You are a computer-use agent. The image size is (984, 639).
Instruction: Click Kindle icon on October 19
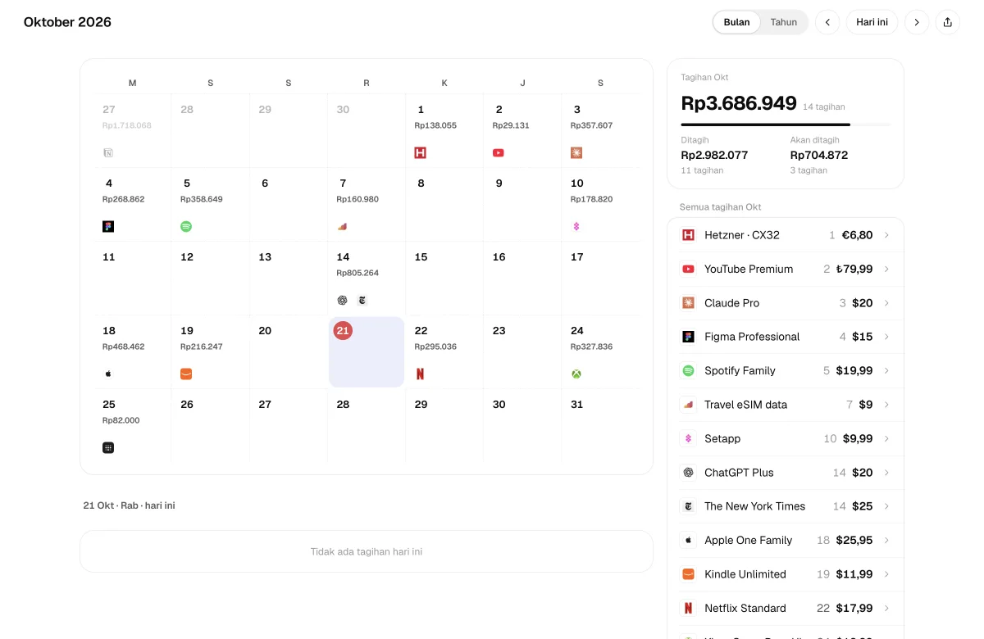tap(186, 374)
